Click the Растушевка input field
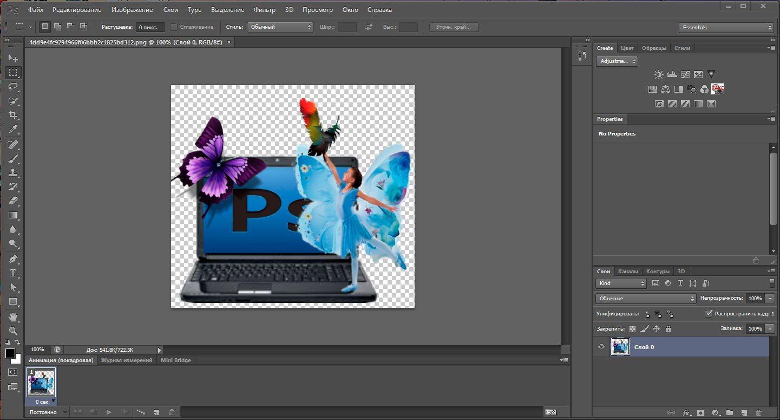Screen dimensions: 780x420 (x=149, y=27)
